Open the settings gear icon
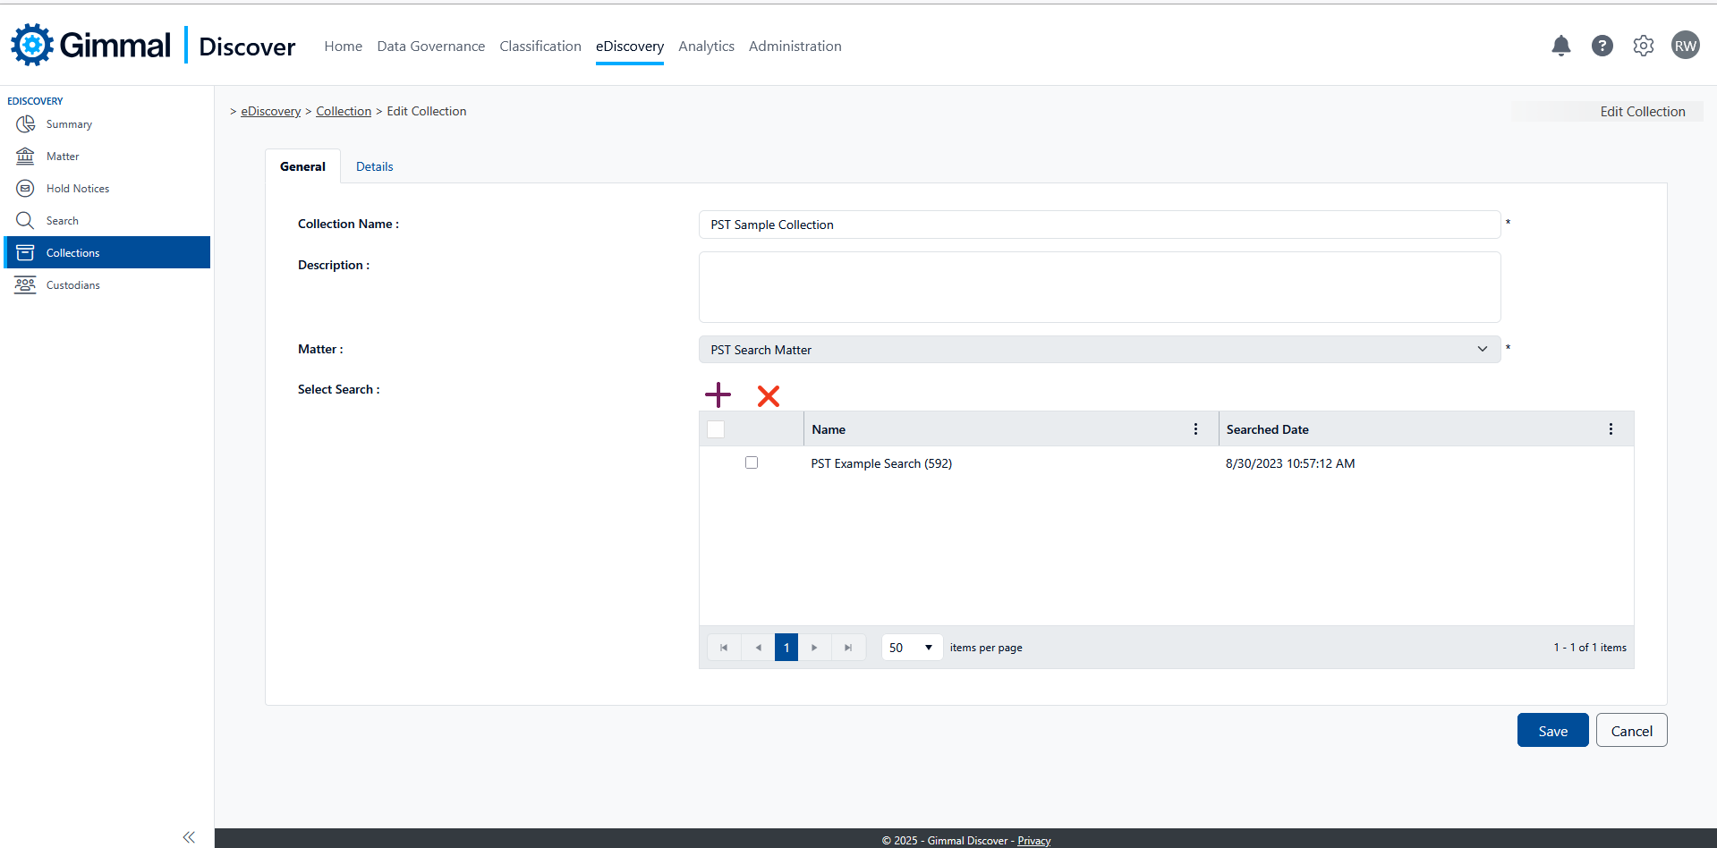 point(1643,46)
